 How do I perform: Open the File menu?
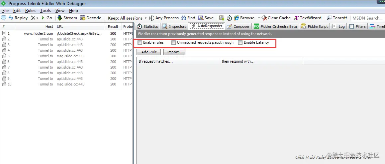(x=5, y=11)
